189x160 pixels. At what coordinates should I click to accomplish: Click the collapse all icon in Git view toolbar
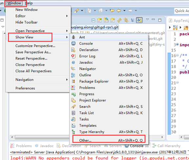click(x=93, y=20)
